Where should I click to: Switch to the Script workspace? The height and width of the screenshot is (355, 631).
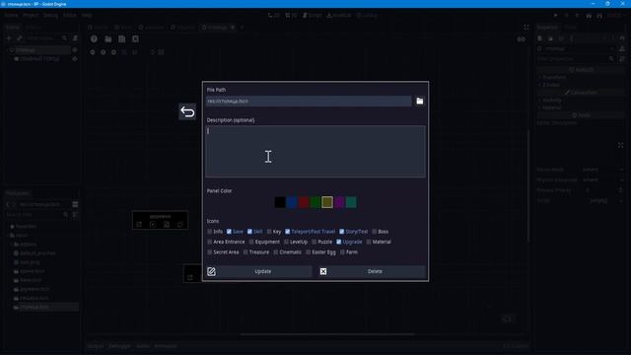[x=313, y=16]
